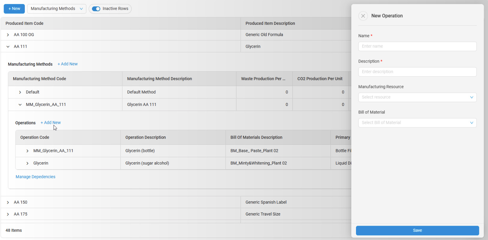Click the + New button
Screen dimensions: 488x240
click(14, 9)
